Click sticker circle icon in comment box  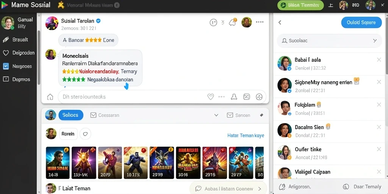[259, 97]
